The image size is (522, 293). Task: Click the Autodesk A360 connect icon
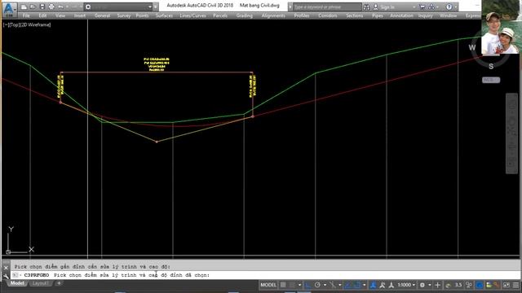point(431,7)
